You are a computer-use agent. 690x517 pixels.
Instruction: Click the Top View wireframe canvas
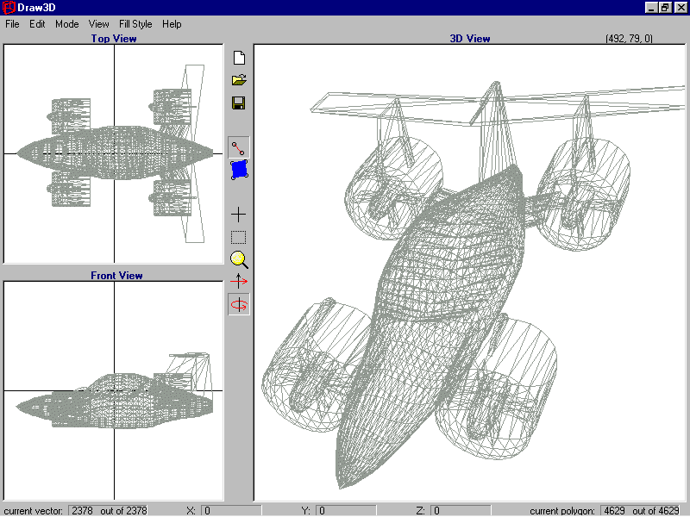point(114,154)
